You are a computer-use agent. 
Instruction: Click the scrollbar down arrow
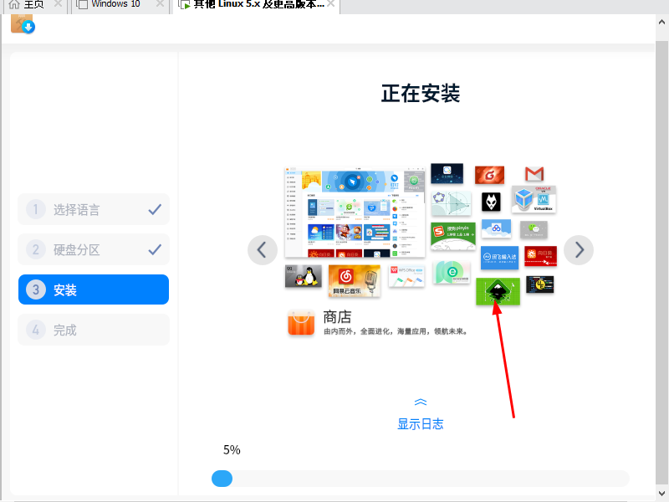(662, 493)
